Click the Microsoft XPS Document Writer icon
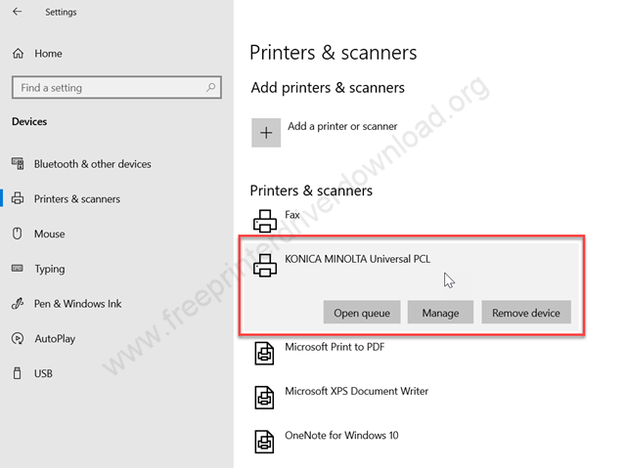Screen dimensions: 626x469 [264, 398]
